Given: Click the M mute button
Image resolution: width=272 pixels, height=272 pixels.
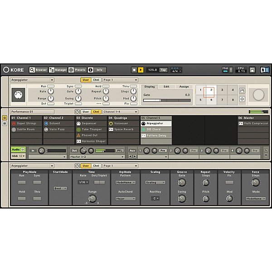Looking at the screenshot, I should 266,155.
